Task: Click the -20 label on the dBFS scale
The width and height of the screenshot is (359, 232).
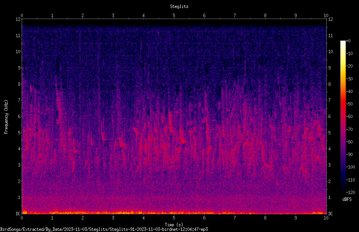Action: point(349,66)
